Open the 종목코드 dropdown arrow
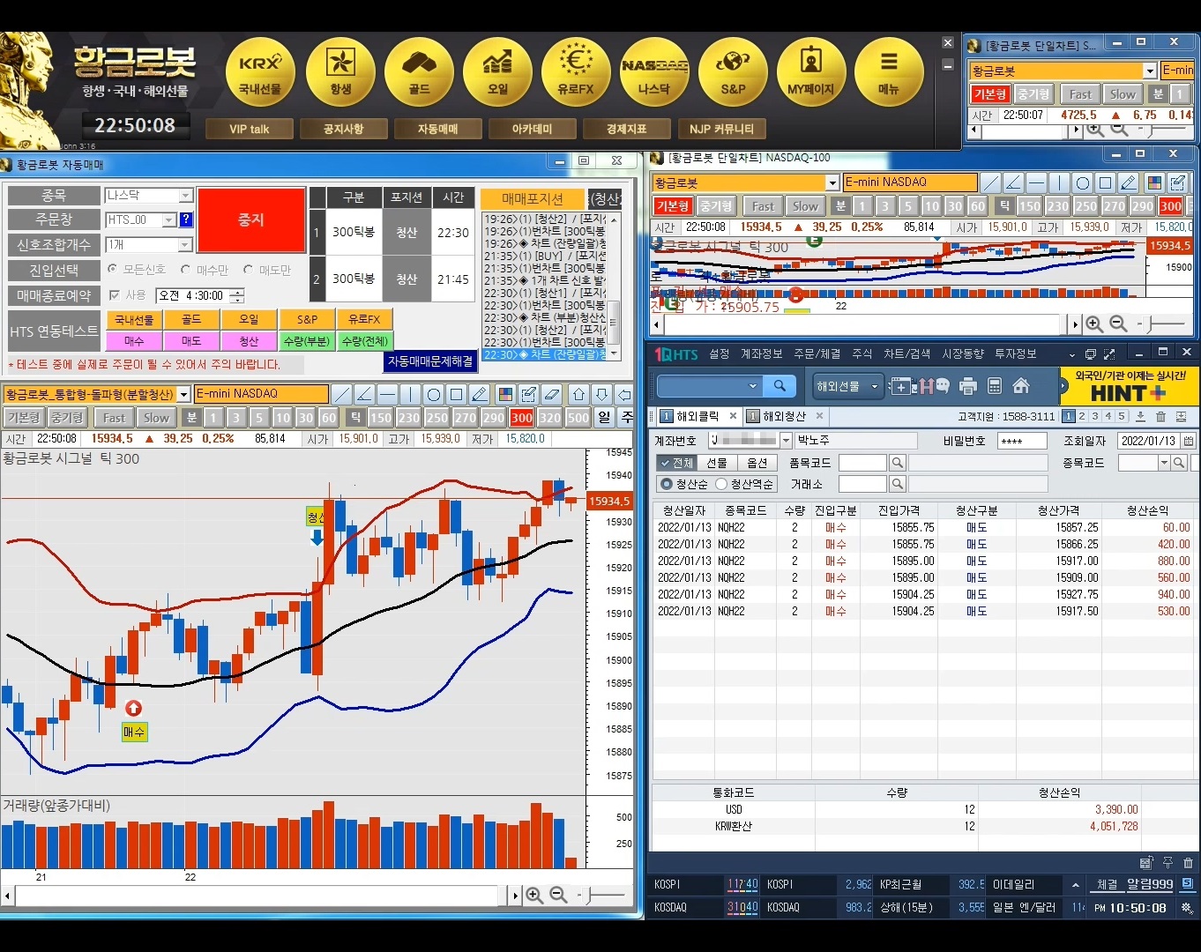 pyautogui.click(x=1164, y=463)
